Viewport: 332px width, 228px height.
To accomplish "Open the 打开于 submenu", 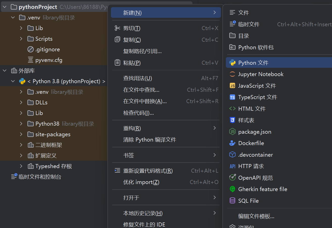I will [166, 197].
